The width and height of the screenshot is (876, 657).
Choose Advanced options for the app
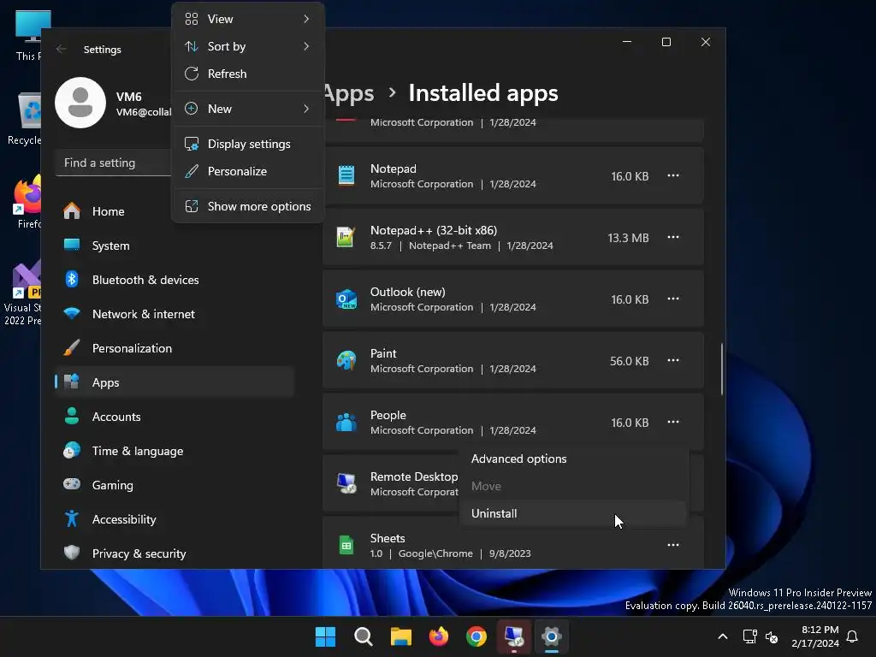coord(572,459)
